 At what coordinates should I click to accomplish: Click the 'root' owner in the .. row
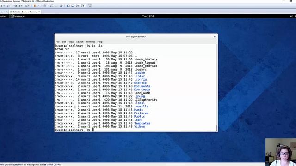[85, 56]
